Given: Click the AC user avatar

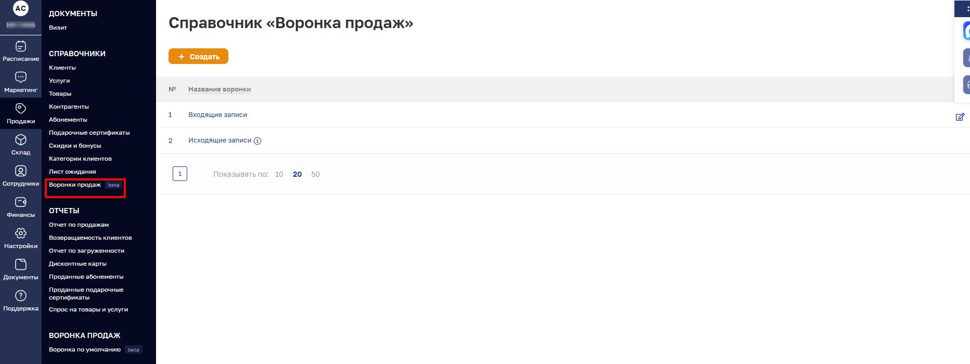Looking at the screenshot, I should 21,8.
